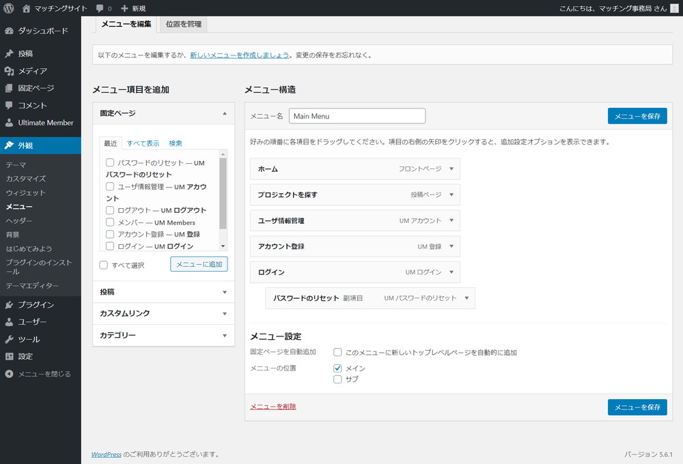Click the bottom メニューを保存 button
The image size is (683, 464).
pos(637,407)
